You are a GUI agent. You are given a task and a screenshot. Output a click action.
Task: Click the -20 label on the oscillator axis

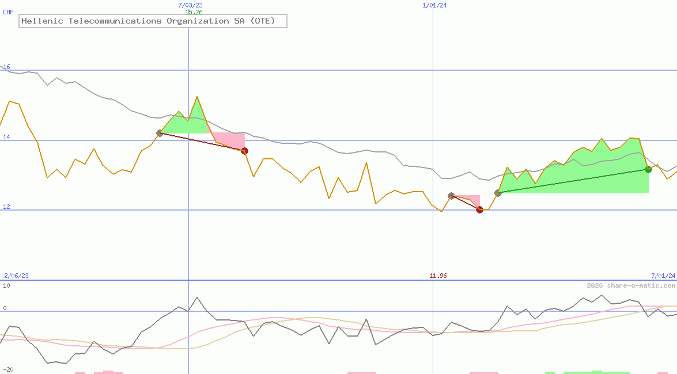click(x=8, y=369)
